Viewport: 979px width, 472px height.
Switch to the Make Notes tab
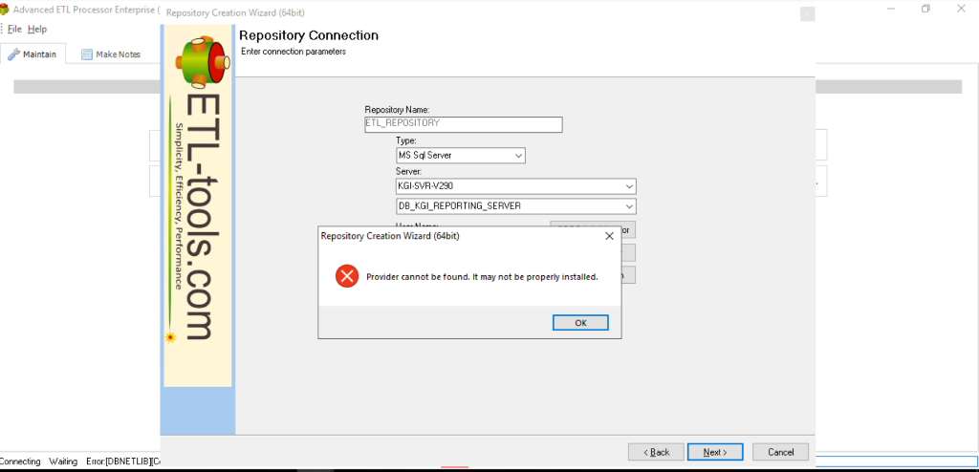[111, 54]
